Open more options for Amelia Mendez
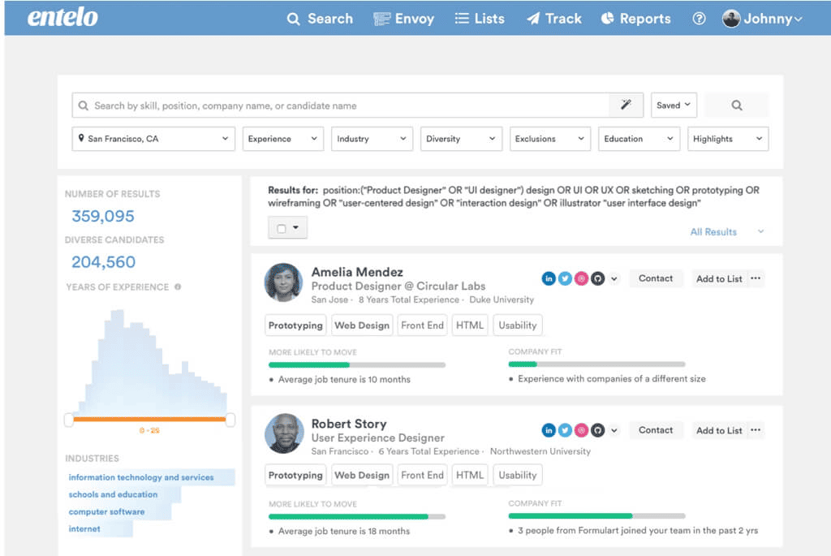The image size is (831, 556). pos(756,278)
